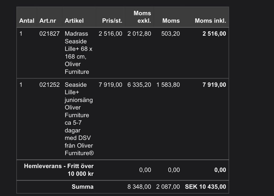
Task: Click the unit price 7 919,00
Action: [x=110, y=85]
